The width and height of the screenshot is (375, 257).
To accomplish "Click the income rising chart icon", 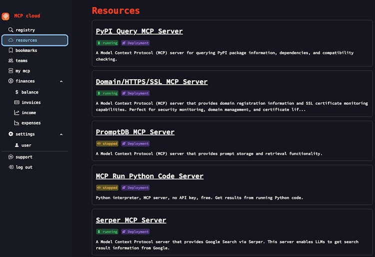I will [x=16, y=113].
